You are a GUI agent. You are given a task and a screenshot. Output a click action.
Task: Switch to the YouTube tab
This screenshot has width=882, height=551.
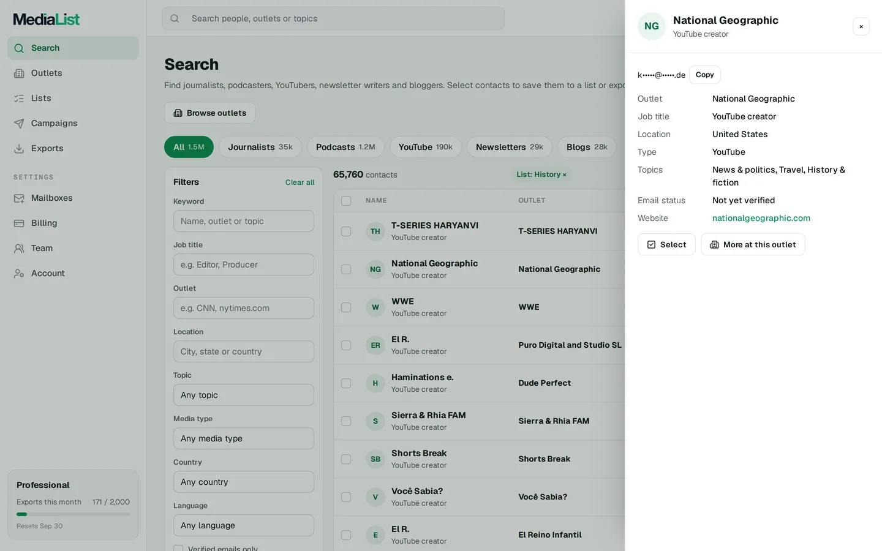coord(425,147)
